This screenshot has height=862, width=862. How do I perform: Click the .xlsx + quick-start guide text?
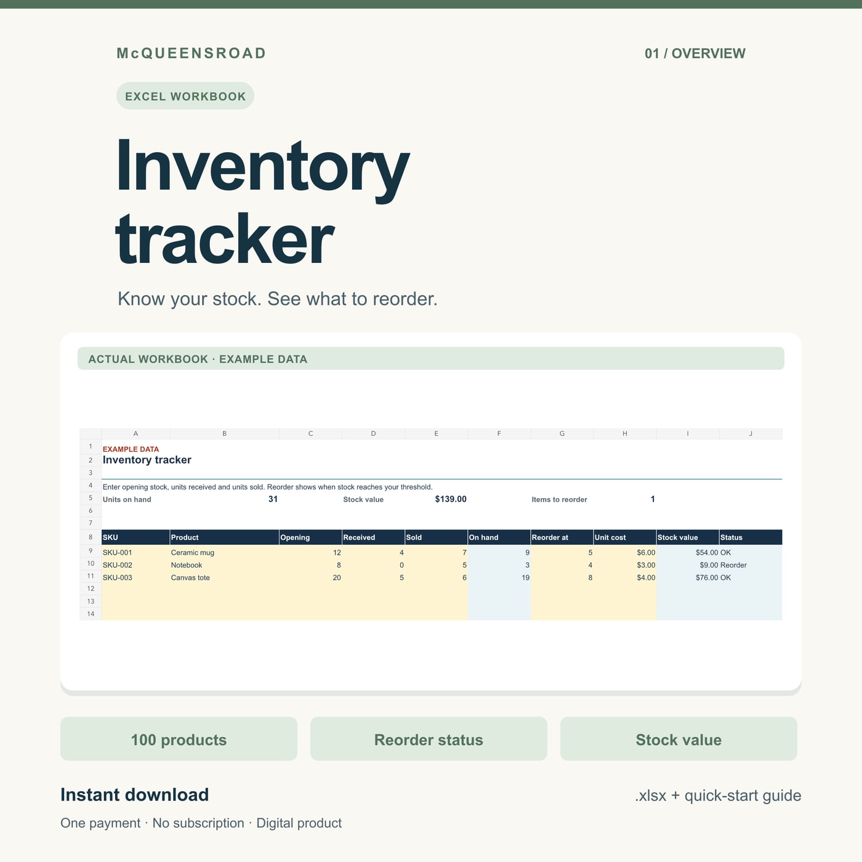point(718,796)
